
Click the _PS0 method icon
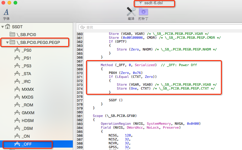[x=17, y=50]
